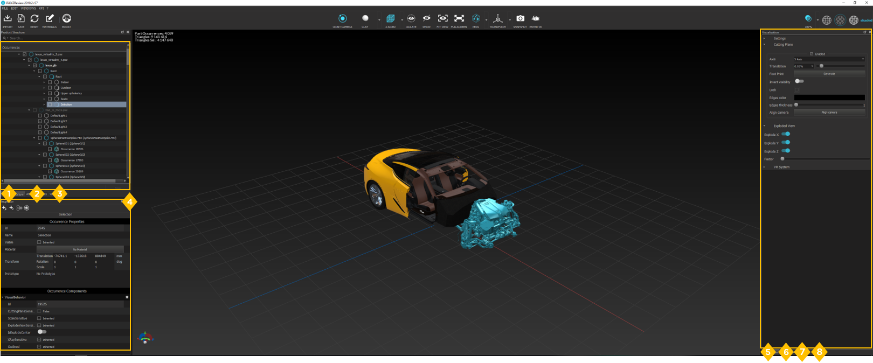Open the Axis dropdown showing X Axis

(x=829, y=59)
